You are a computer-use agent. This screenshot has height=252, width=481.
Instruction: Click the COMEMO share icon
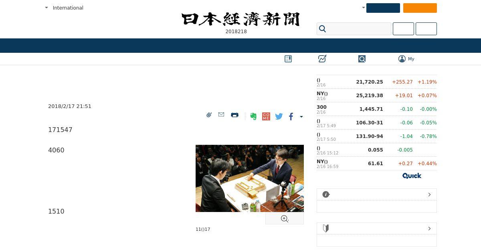point(266,116)
